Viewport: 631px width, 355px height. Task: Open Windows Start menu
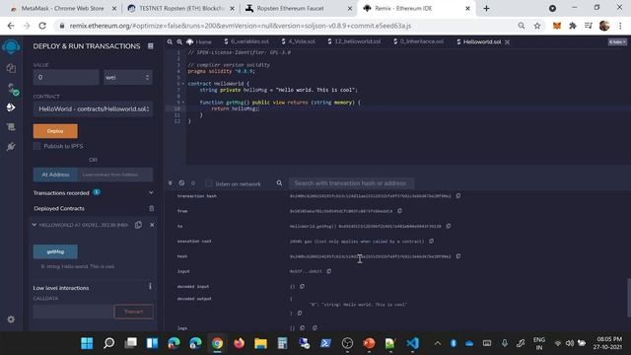87,343
